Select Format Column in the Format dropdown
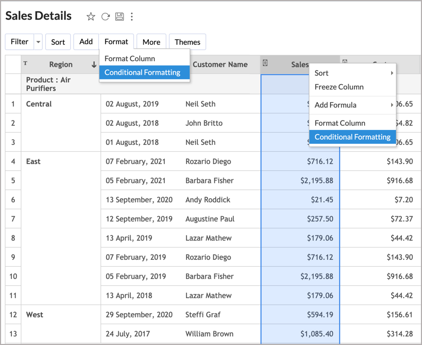Image resolution: width=422 pixels, height=345 pixels. coord(130,59)
